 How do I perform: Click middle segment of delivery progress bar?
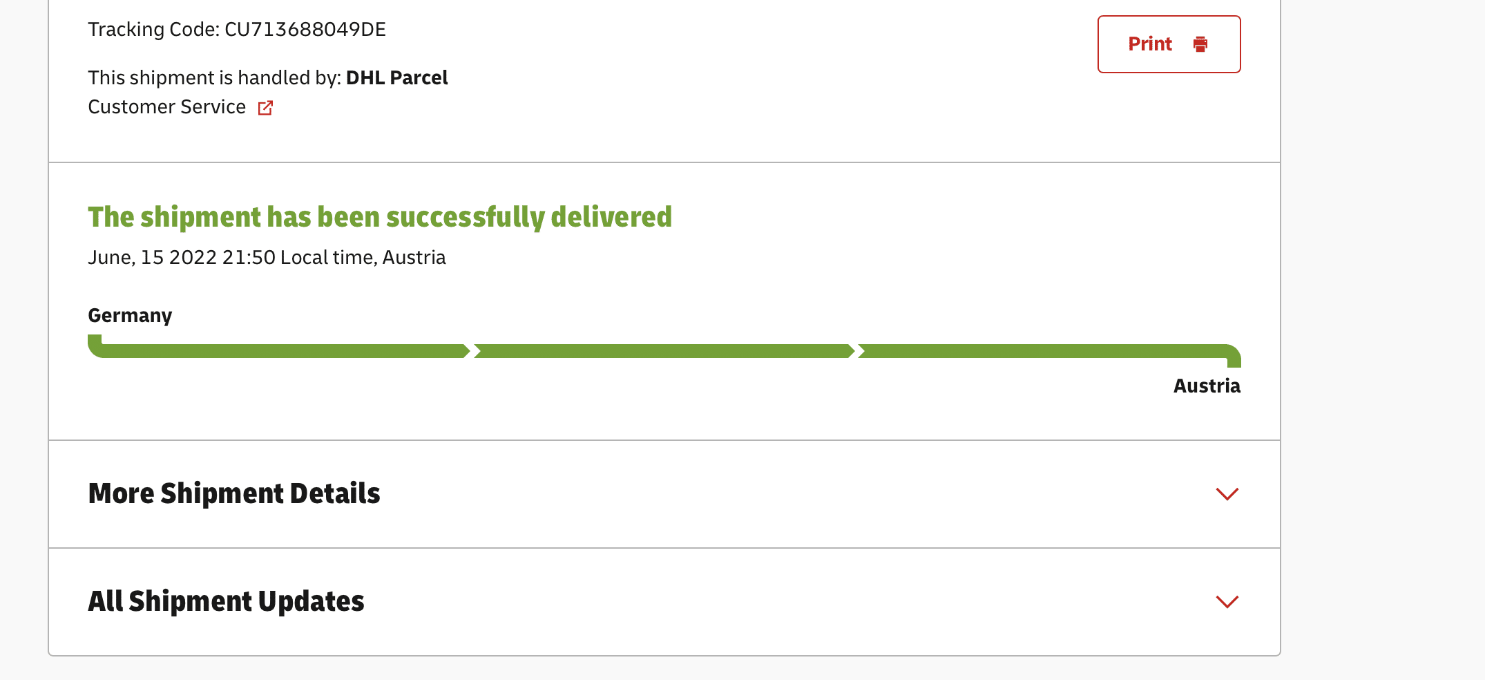point(663,351)
